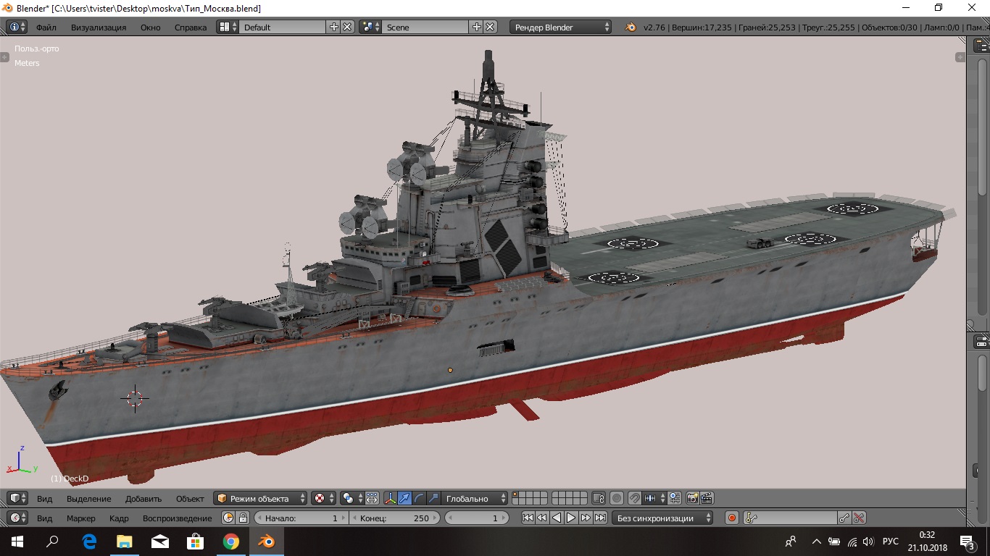Jump to the previous keyframe

click(x=542, y=518)
